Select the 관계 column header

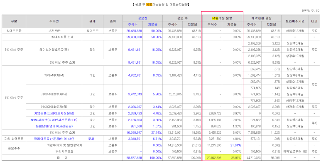(93, 21)
